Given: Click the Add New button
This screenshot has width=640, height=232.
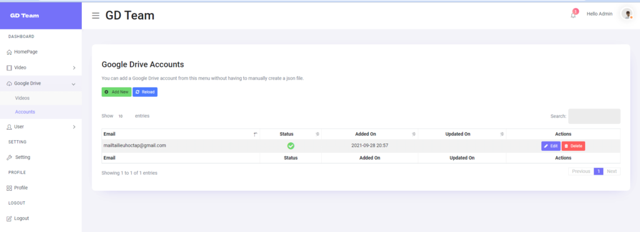Looking at the screenshot, I should coord(116,92).
